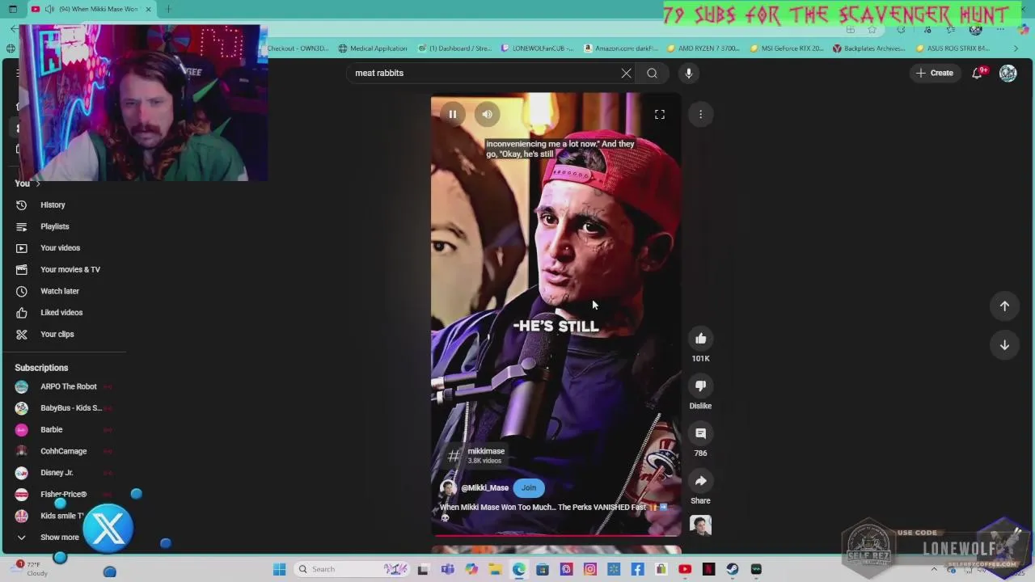Open Microsoft Teams from taskbar
Image resolution: width=1035 pixels, height=582 pixels.
(447, 569)
